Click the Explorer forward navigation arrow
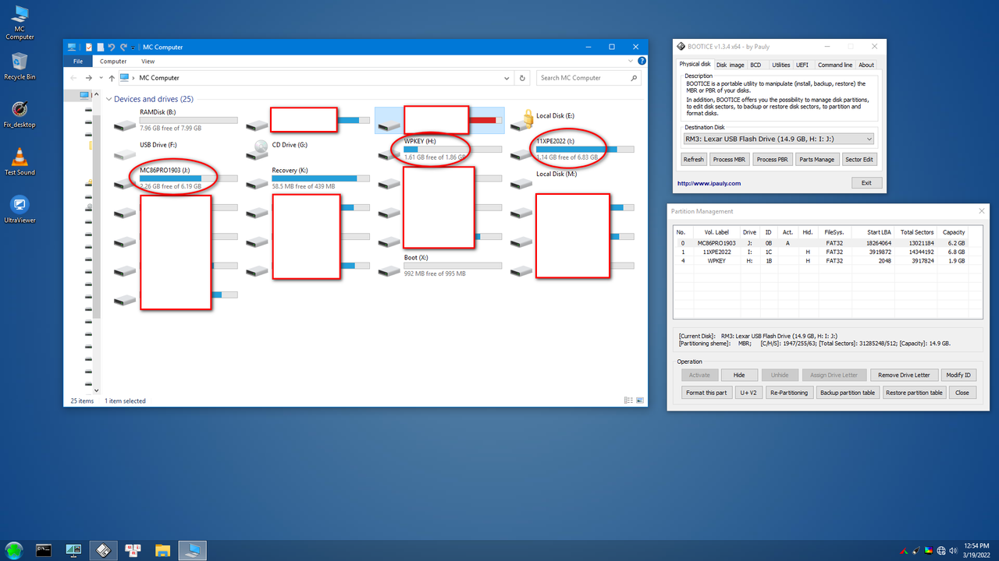999x561 pixels. click(89, 78)
